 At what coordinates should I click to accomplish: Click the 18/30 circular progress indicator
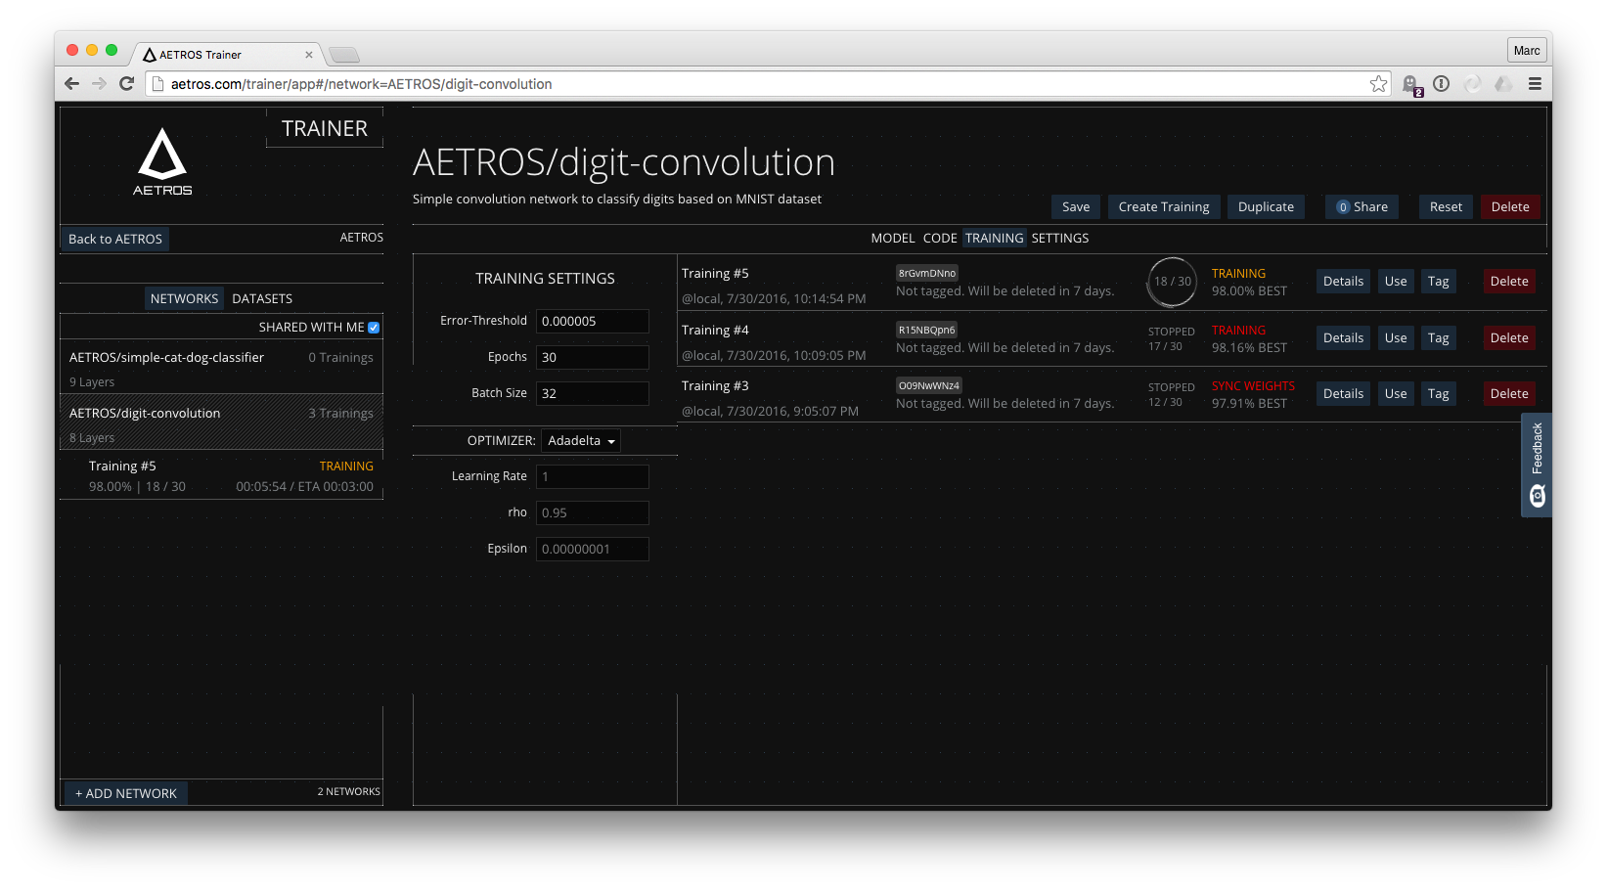click(x=1172, y=282)
